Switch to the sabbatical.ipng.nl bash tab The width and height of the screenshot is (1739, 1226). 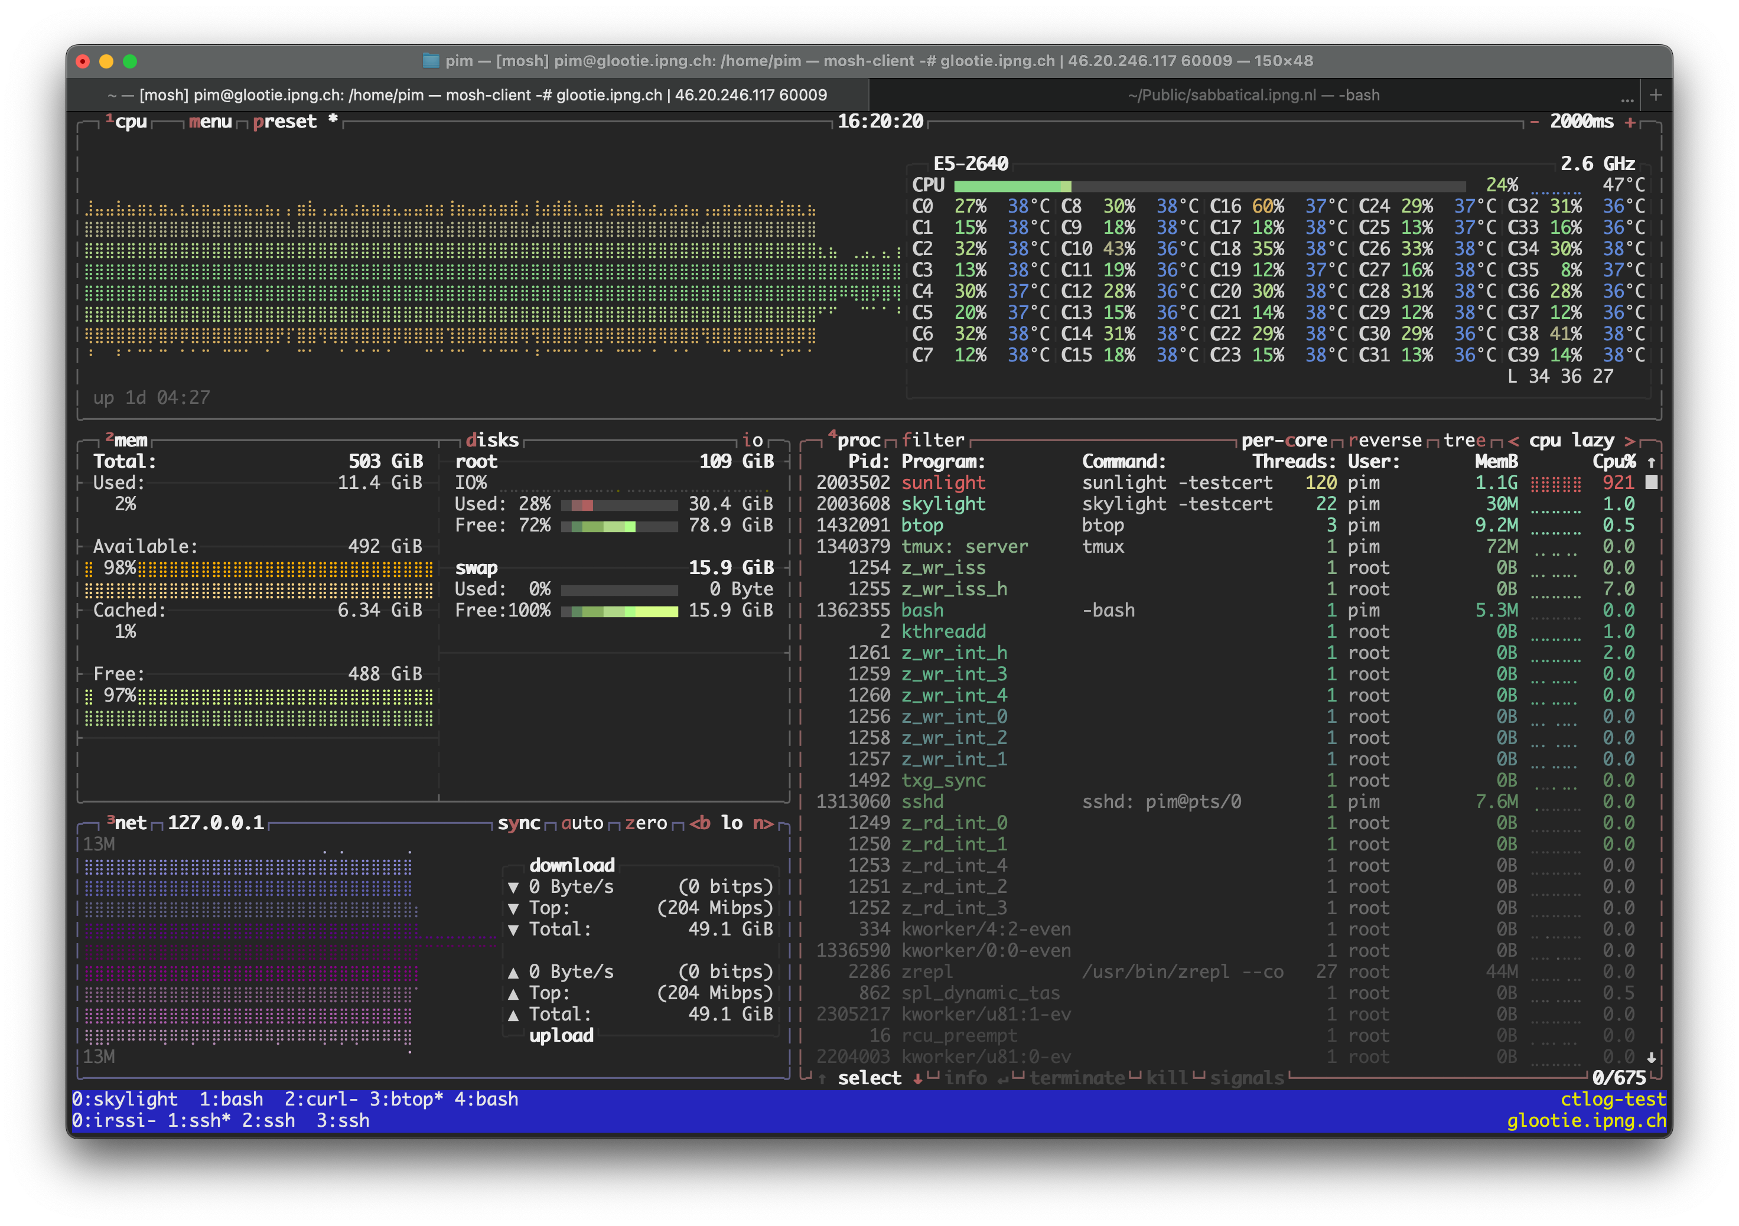(1253, 94)
